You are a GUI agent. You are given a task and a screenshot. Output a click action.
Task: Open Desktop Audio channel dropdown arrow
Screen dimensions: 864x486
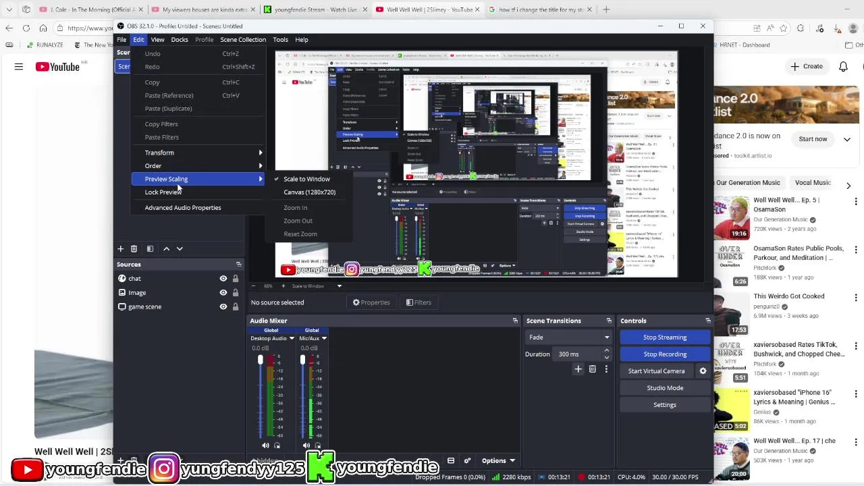pos(292,338)
